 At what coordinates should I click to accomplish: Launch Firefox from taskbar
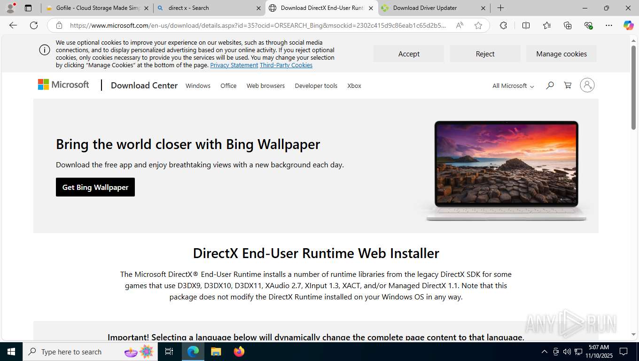239,352
